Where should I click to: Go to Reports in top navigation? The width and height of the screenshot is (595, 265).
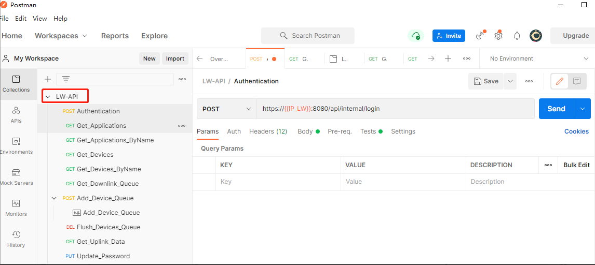tap(115, 36)
